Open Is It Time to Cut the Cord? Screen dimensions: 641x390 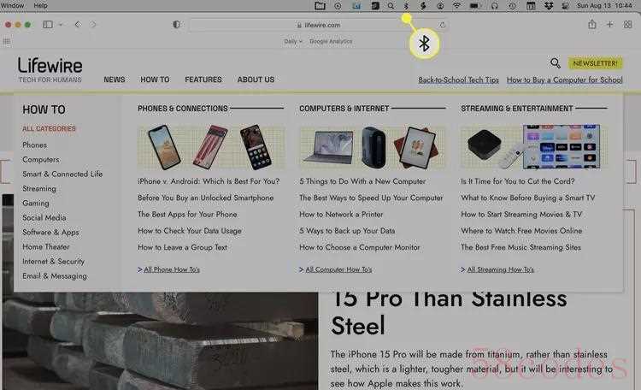pyautogui.click(x=518, y=181)
